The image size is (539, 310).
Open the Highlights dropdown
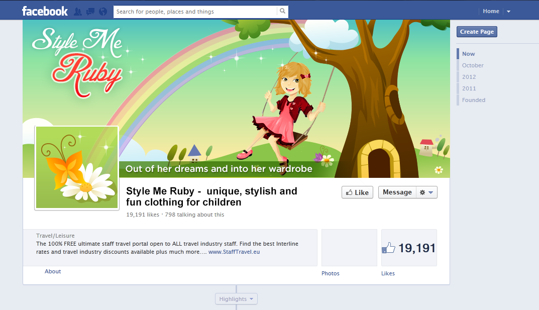pyautogui.click(x=236, y=298)
